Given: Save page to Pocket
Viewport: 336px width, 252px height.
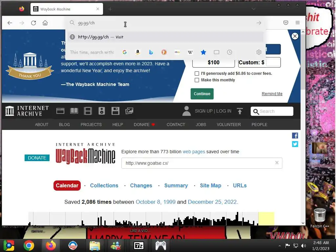Looking at the screenshot, I should pos(286,23).
